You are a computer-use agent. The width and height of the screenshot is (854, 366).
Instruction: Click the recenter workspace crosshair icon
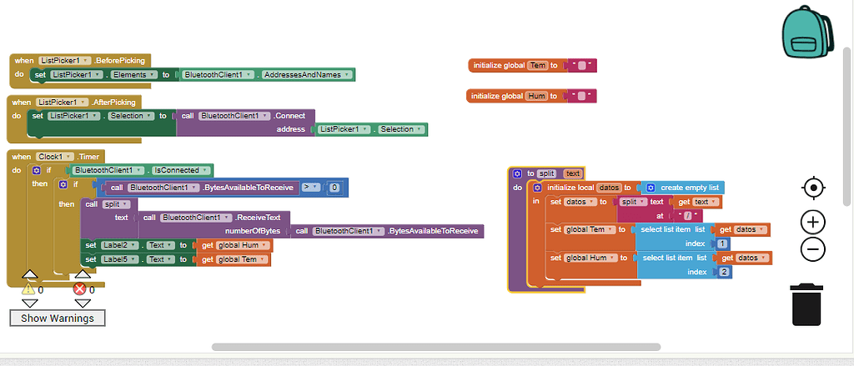tap(812, 188)
